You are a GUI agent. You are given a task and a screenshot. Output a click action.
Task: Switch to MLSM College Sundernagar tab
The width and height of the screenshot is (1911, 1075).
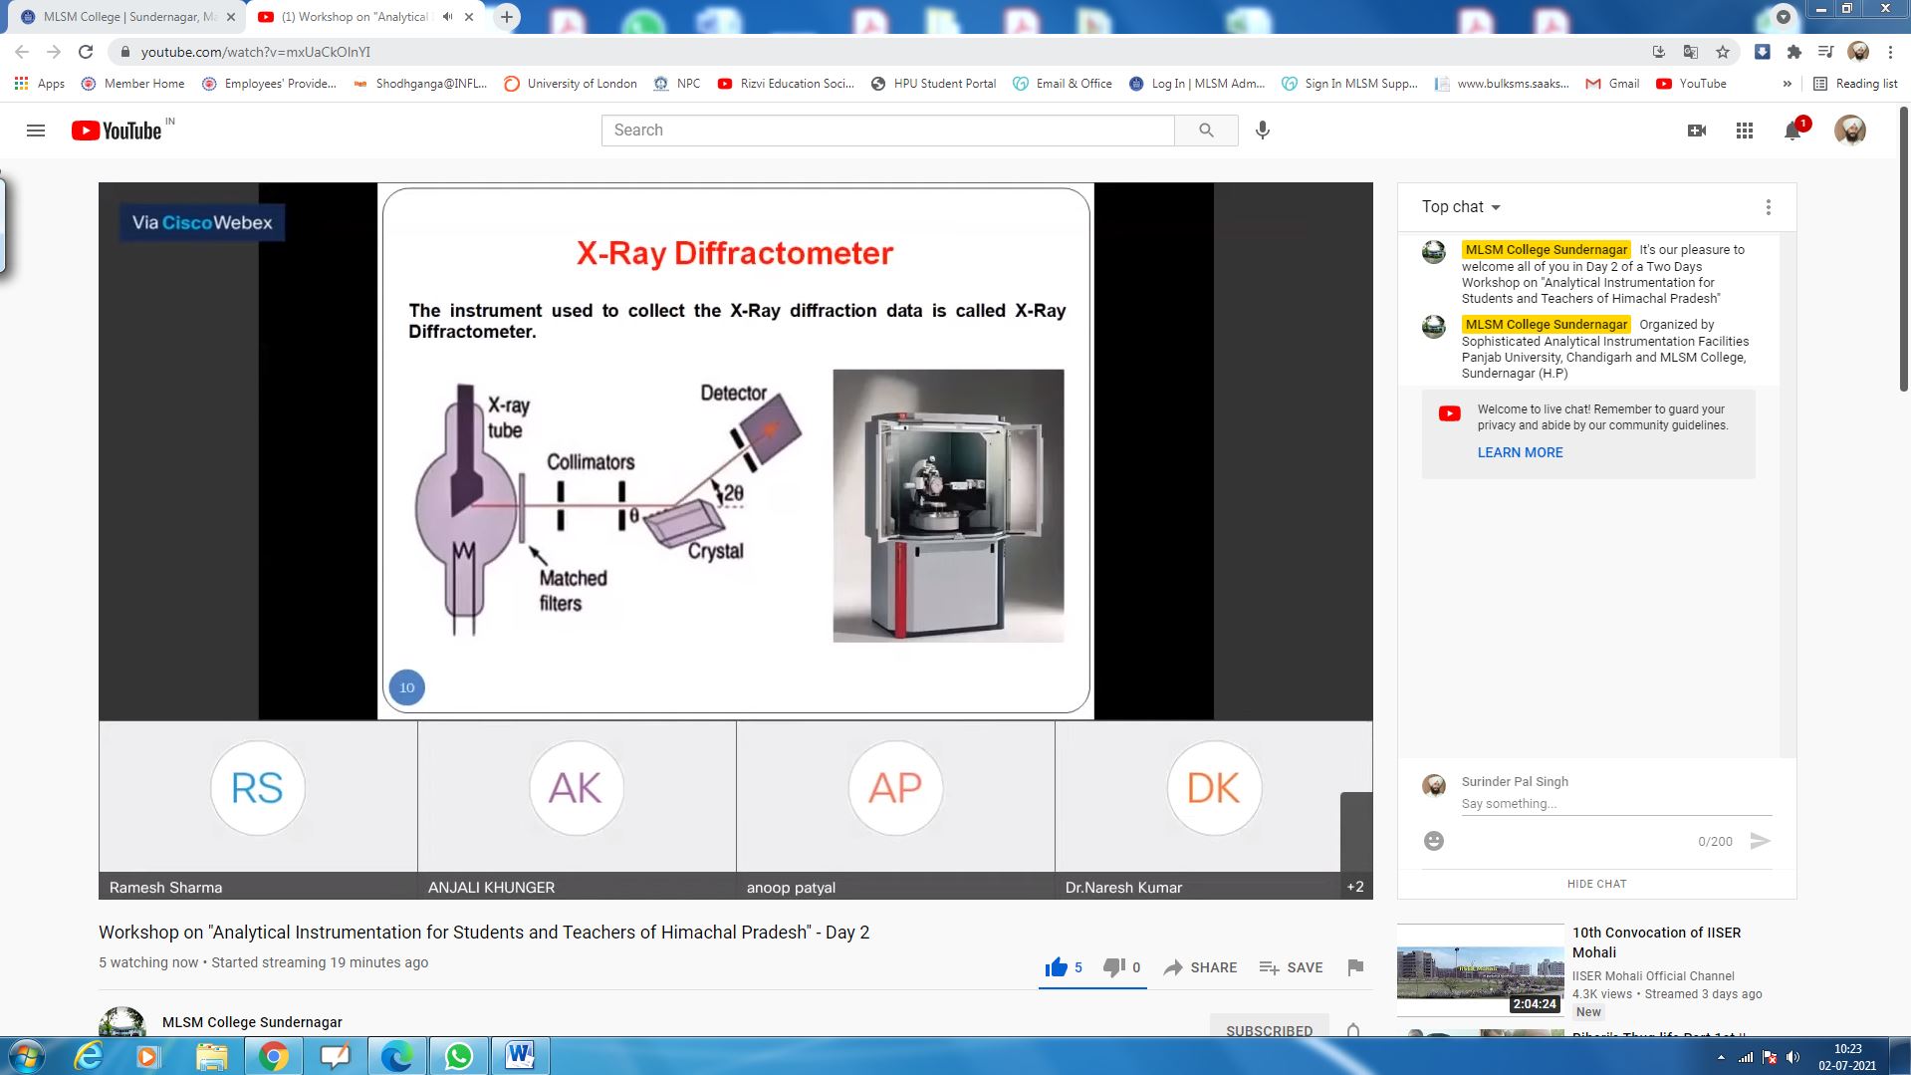[128, 17]
